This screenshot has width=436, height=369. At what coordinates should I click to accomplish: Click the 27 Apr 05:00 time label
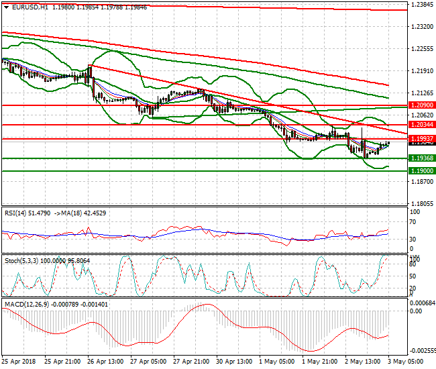(148, 362)
